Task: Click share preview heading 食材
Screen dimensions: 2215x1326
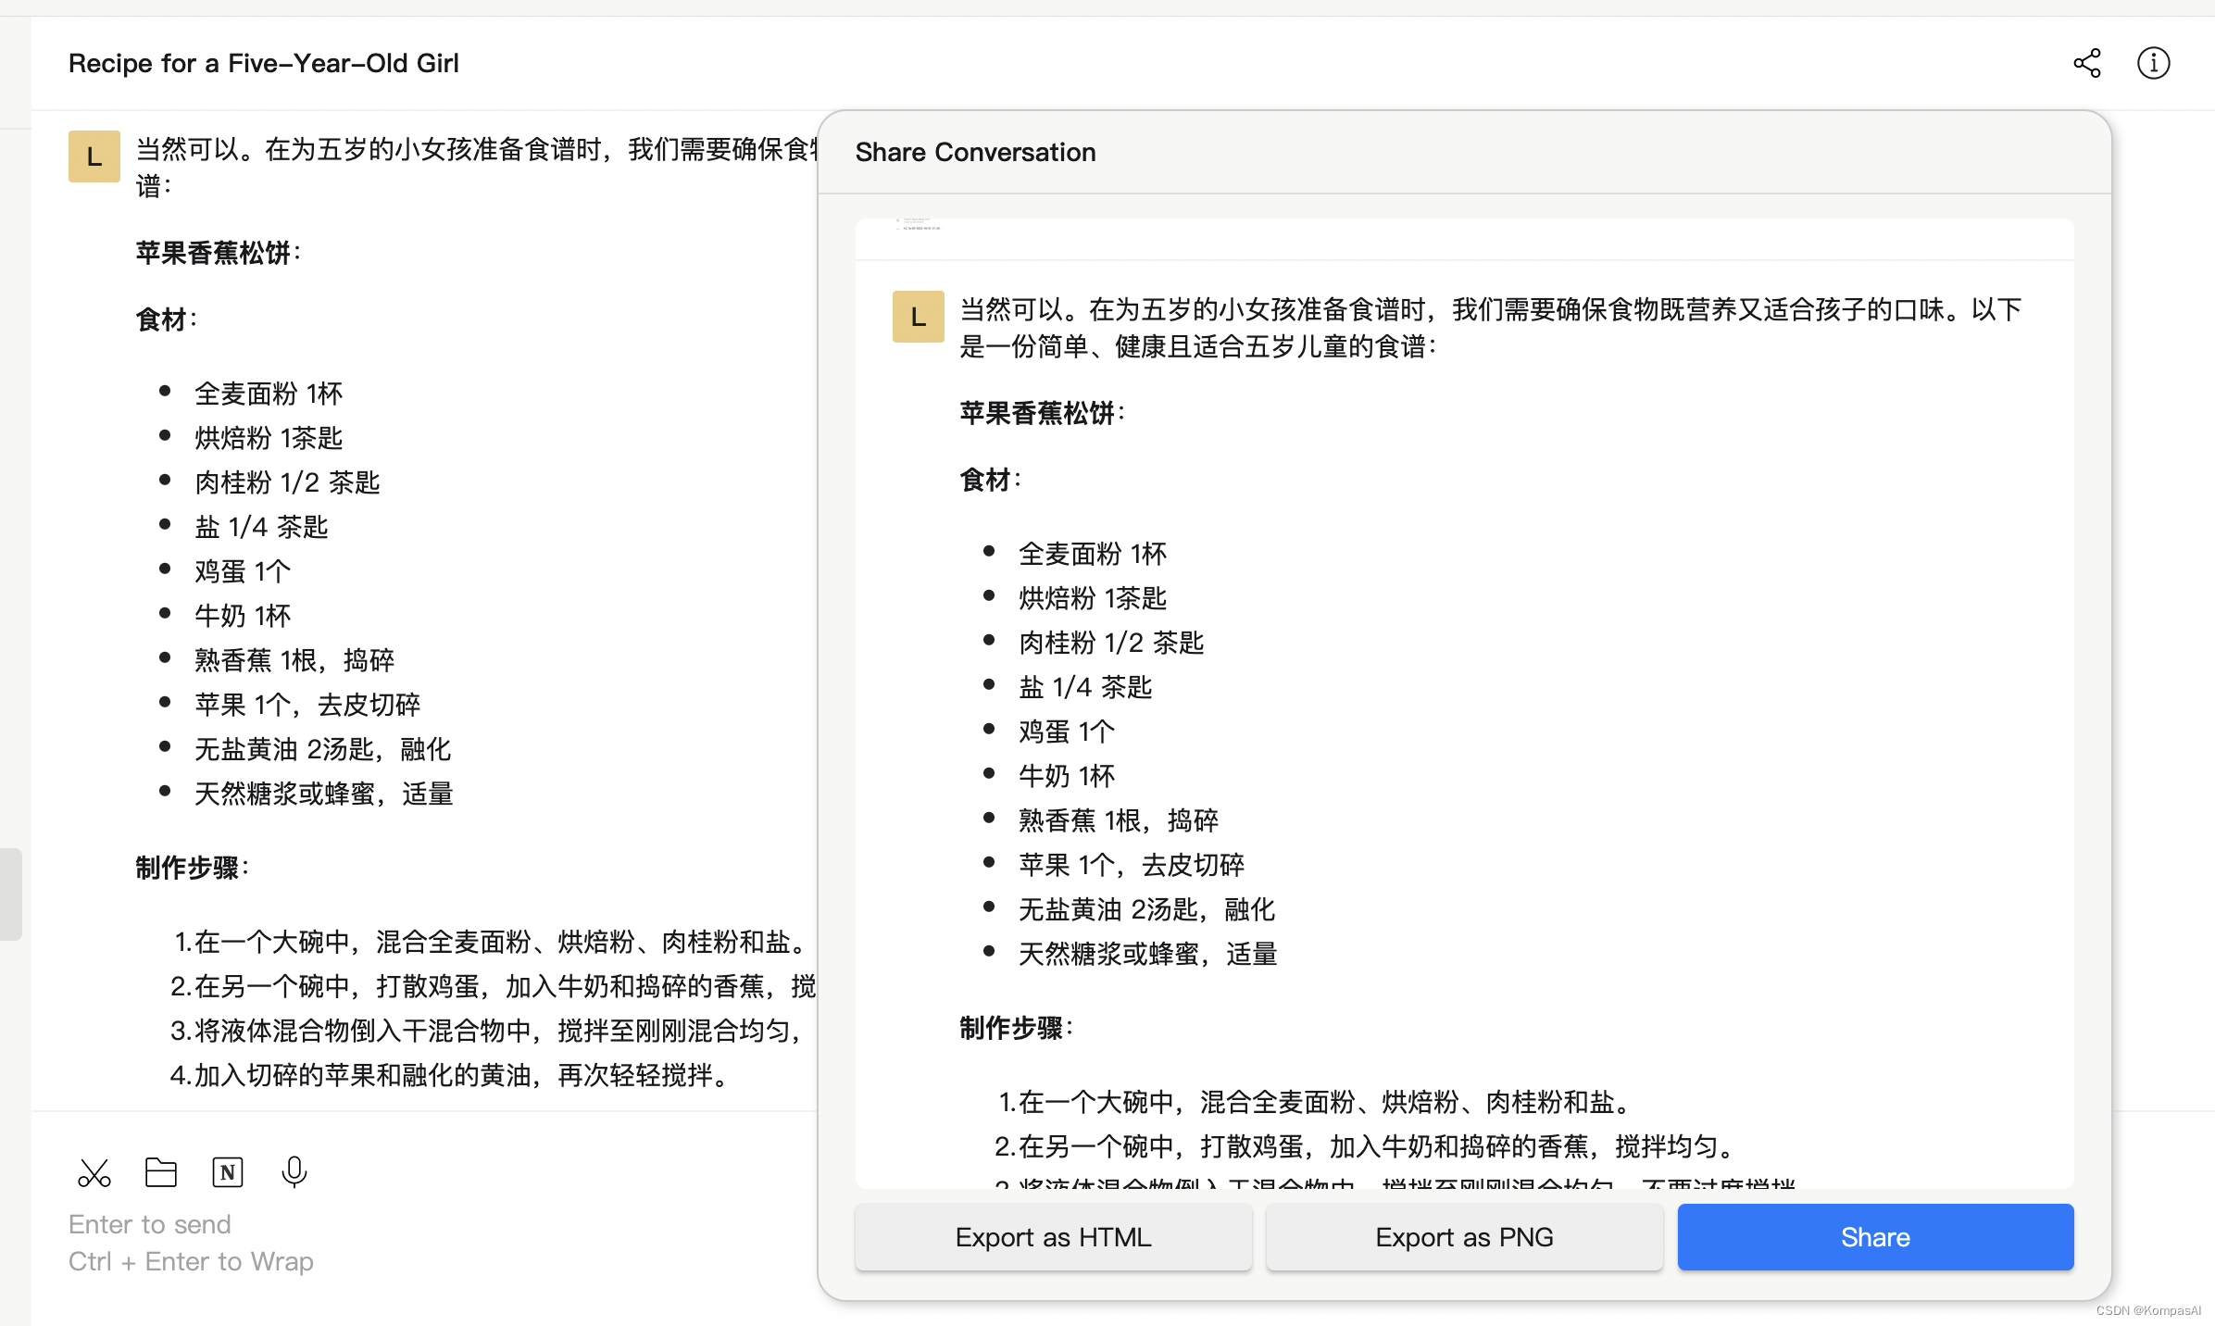Action: click(x=991, y=480)
